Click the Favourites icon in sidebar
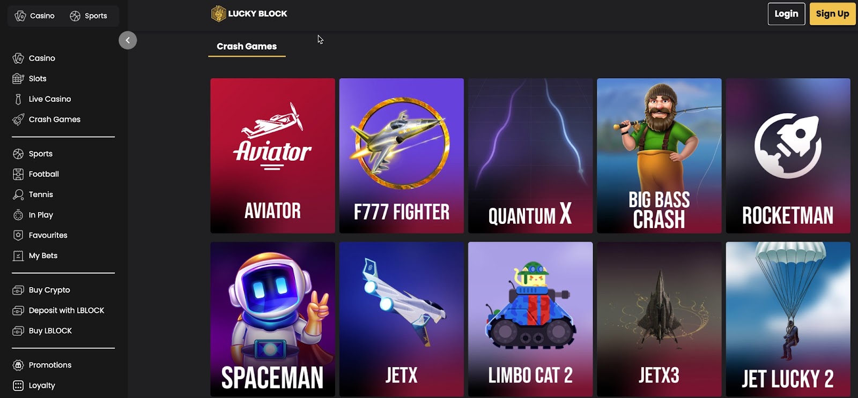Image resolution: width=858 pixels, height=398 pixels. click(18, 235)
